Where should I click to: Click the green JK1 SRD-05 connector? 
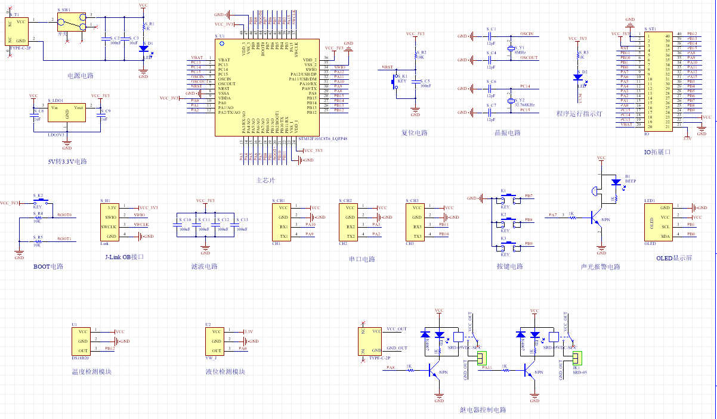tap(576, 359)
